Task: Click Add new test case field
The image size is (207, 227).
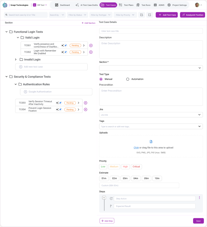Action: pos(51,67)
